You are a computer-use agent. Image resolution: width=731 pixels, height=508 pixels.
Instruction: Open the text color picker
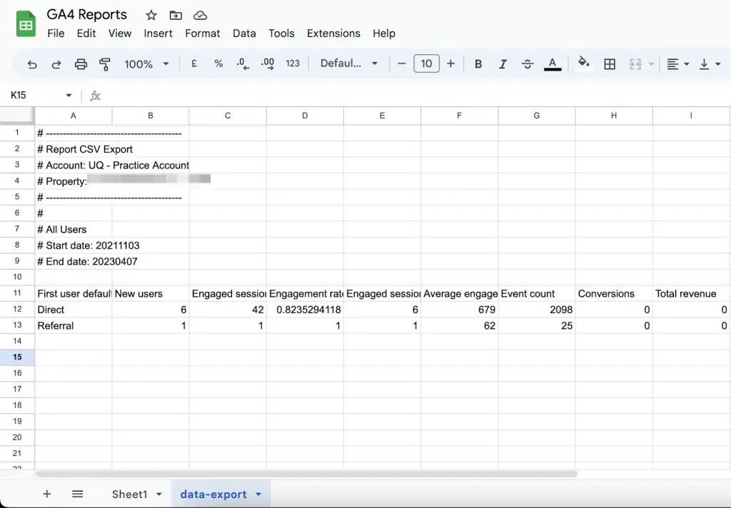click(x=552, y=63)
